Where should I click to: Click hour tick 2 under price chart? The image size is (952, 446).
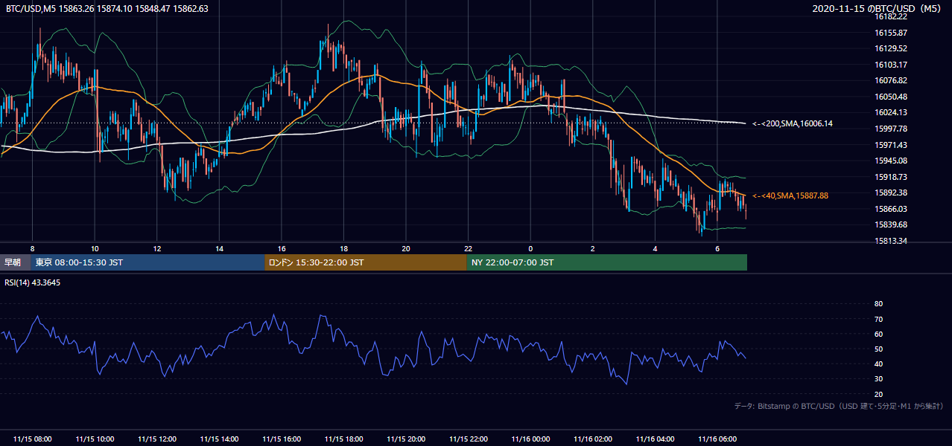pyautogui.click(x=593, y=248)
